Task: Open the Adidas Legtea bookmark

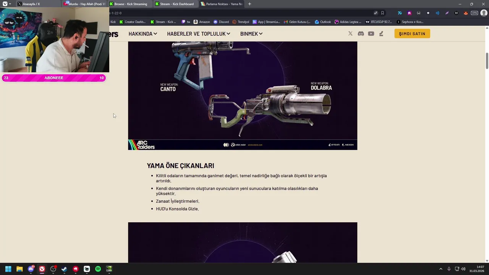Action: pyautogui.click(x=348, y=22)
